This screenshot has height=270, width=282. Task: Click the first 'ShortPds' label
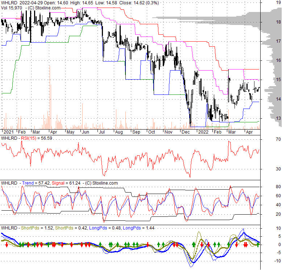click(30, 228)
